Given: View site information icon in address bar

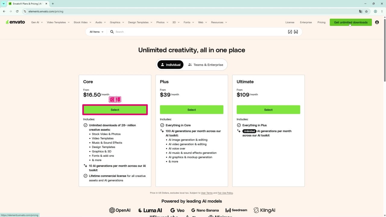Looking at the screenshot, I should click(25, 11).
